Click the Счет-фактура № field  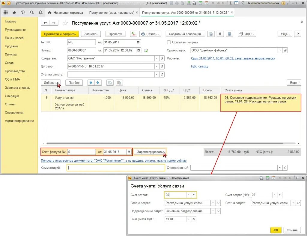tap(82, 152)
